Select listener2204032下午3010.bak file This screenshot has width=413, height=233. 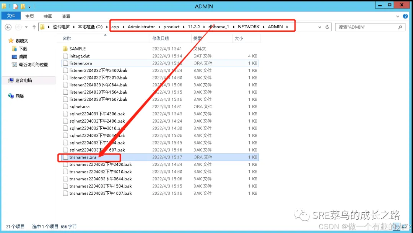pos(160,78)
